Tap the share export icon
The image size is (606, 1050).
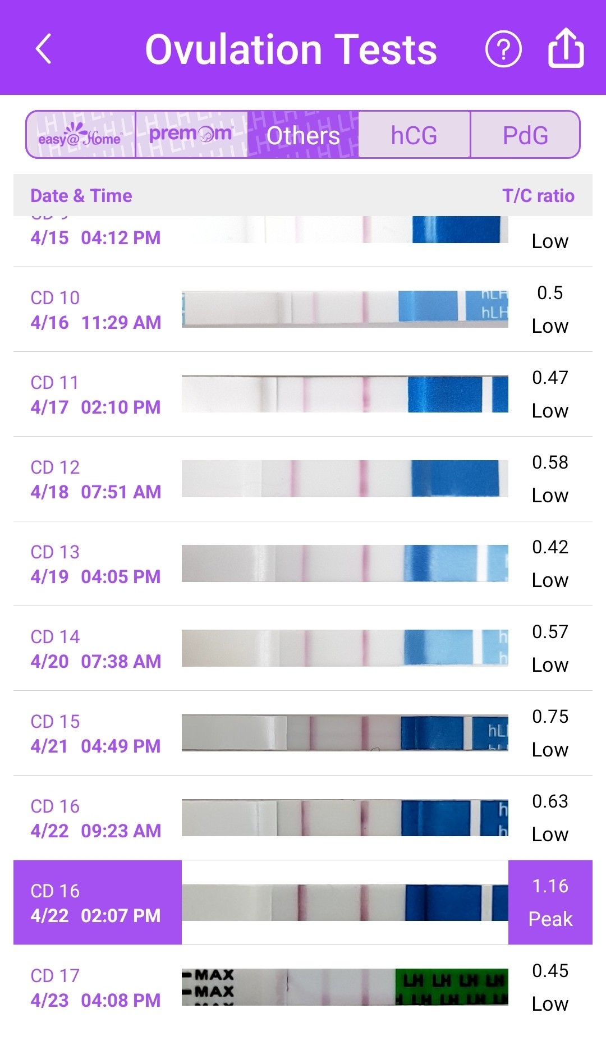pyautogui.click(x=566, y=48)
